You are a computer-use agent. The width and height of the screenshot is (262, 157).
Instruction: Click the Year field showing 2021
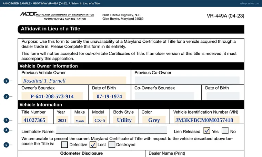[62, 120]
